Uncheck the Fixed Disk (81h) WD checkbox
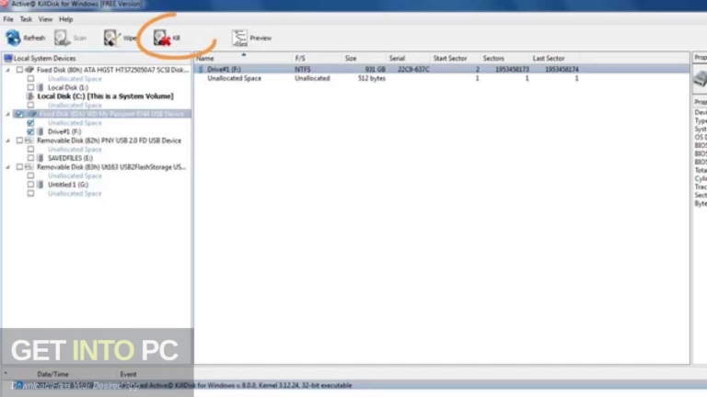 [19, 114]
